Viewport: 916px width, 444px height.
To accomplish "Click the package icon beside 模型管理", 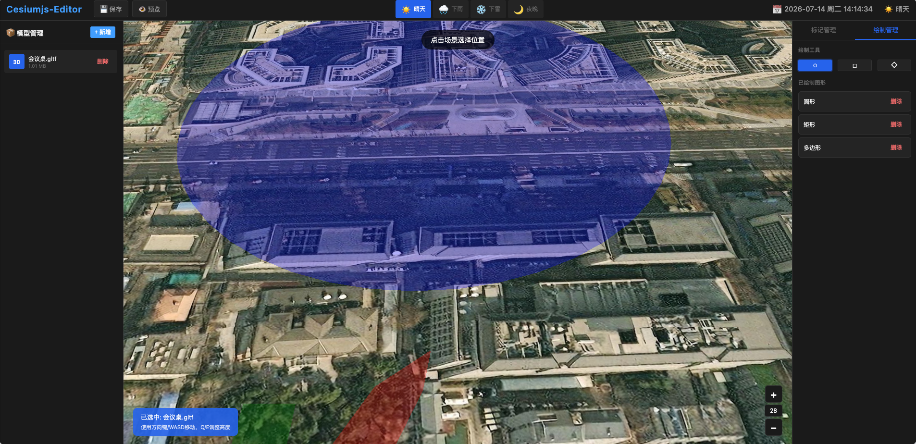I will [10, 33].
